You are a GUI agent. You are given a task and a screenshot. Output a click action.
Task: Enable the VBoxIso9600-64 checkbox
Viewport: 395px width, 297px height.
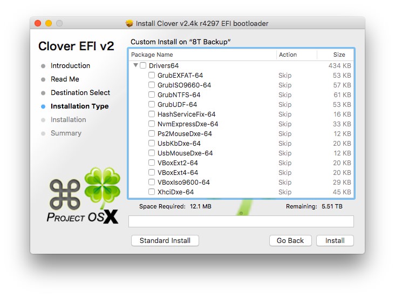152,182
